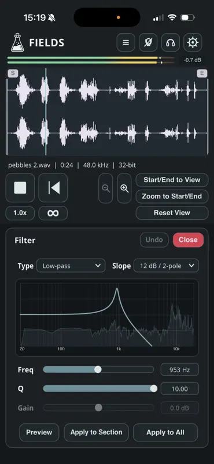Click Reset View button
Screen dimensions: 214x464
point(172,213)
